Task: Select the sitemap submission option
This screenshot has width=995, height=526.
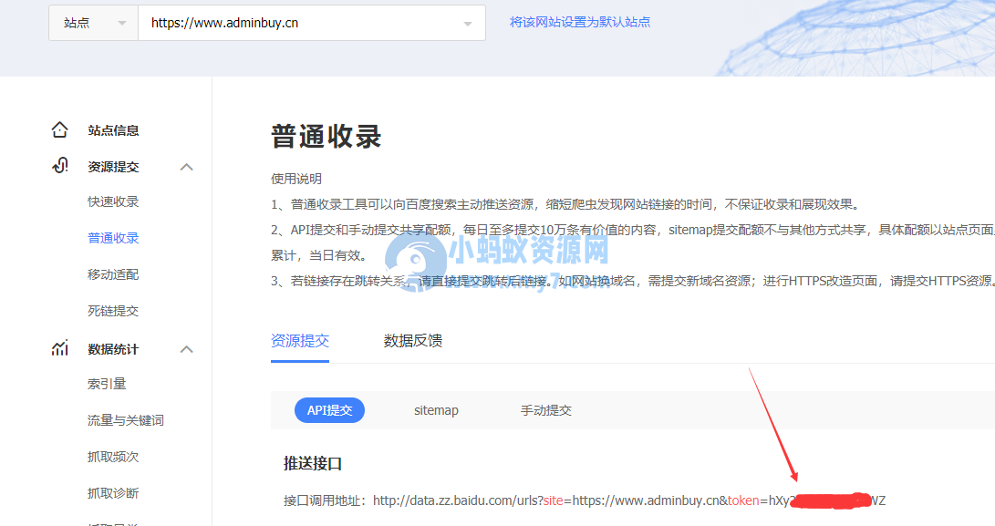Action: (436, 410)
